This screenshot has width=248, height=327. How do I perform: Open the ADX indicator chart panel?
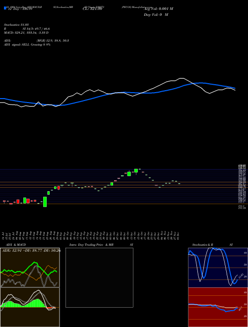pyautogui.click(x=30, y=268)
